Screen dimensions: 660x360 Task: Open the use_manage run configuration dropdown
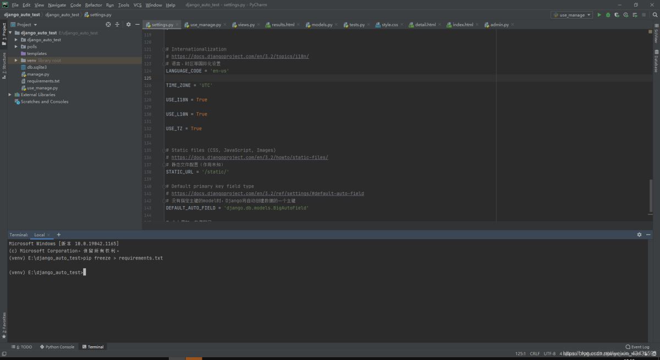click(572, 15)
